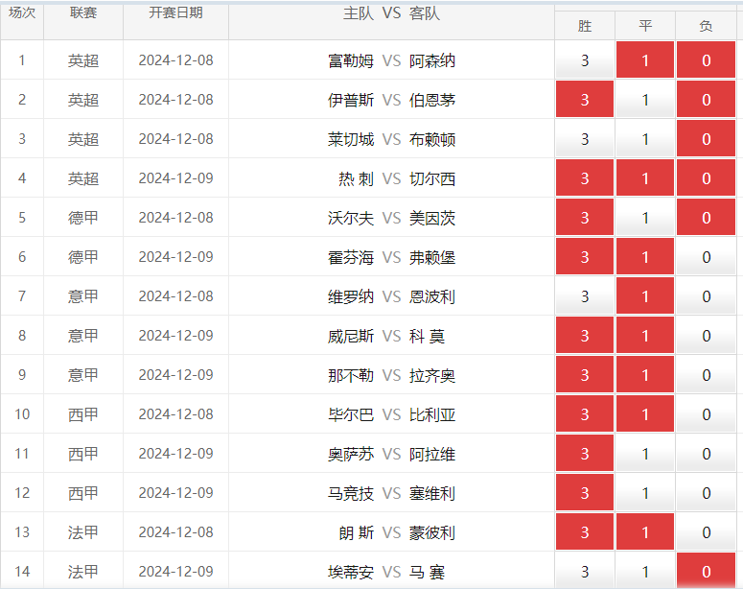
Task: Pick loss (0) for 维罗纳 VS 恩波利
Action: pyautogui.click(x=706, y=295)
